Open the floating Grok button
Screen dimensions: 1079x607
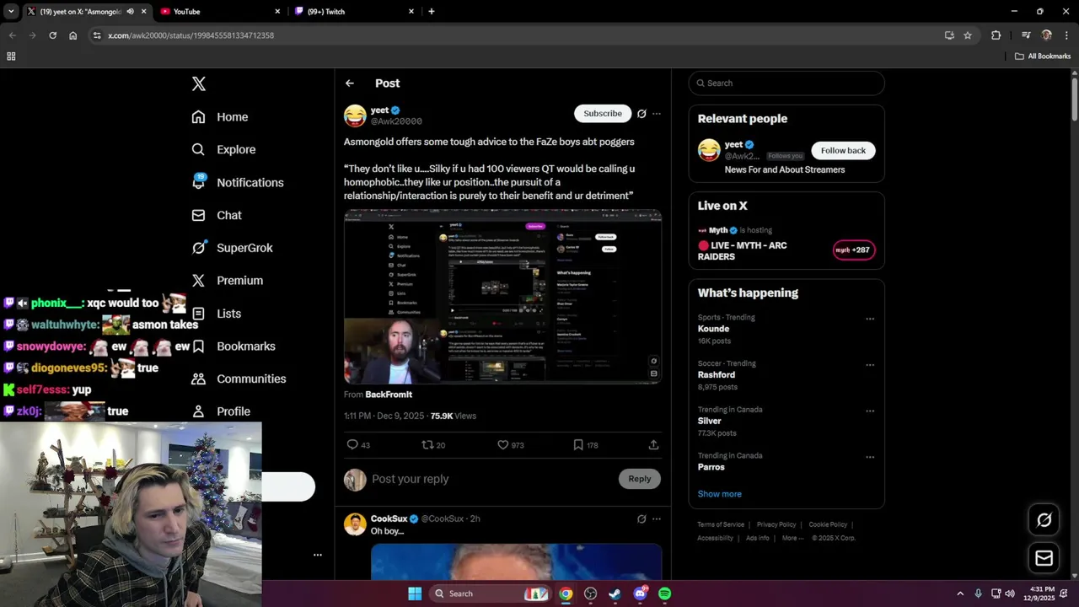click(x=1044, y=520)
